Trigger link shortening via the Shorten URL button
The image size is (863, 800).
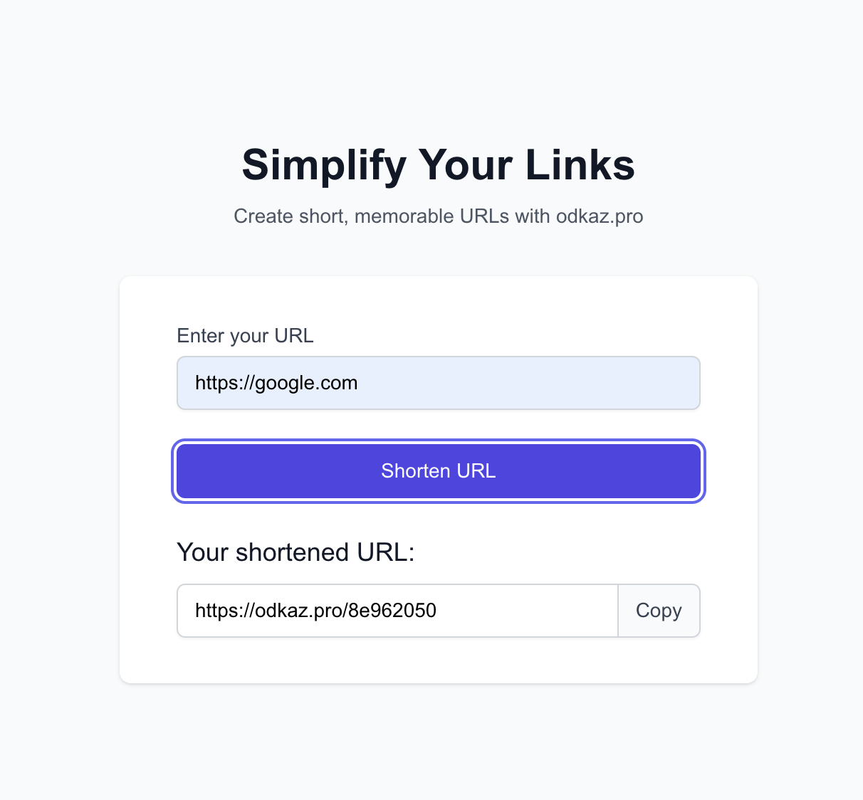pyautogui.click(x=438, y=470)
